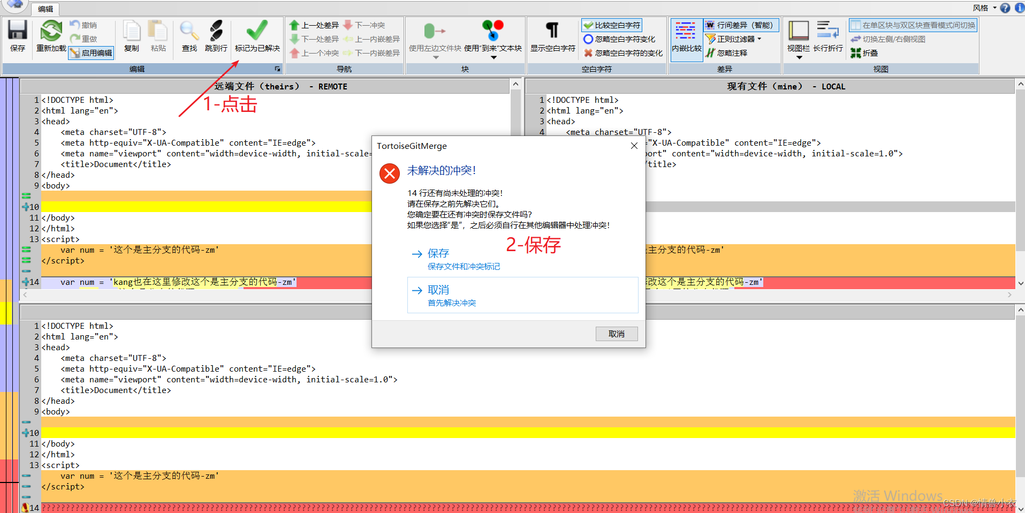Select Ignore whitespace changes (忽略空白字符变化)

619,39
